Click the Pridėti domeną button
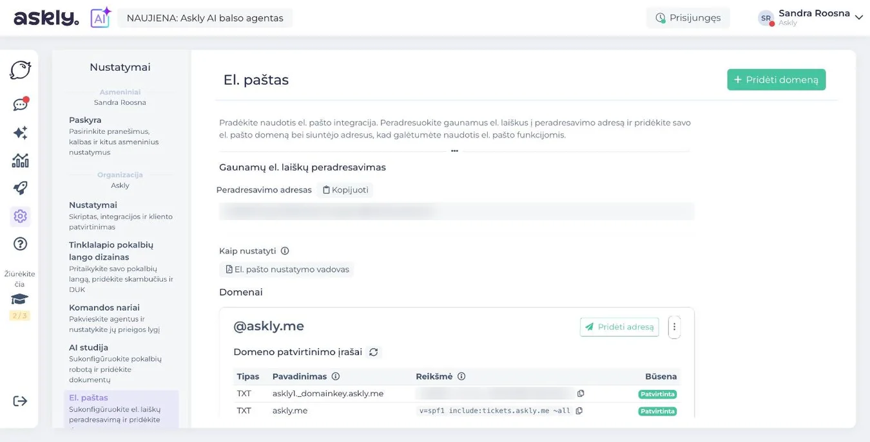The image size is (870, 442). coord(777,80)
